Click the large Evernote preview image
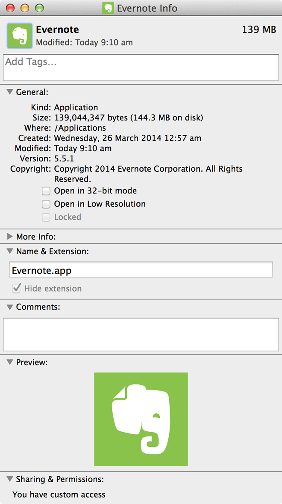The image size is (282, 504). 141,419
